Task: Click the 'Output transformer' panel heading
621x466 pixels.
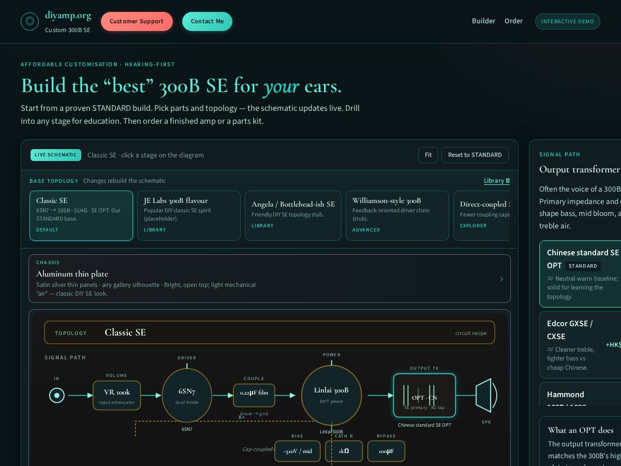Action: coord(580,169)
